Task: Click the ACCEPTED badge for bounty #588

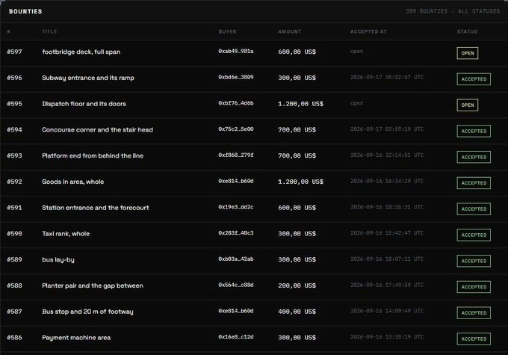Action: pyautogui.click(x=474, y=286)
